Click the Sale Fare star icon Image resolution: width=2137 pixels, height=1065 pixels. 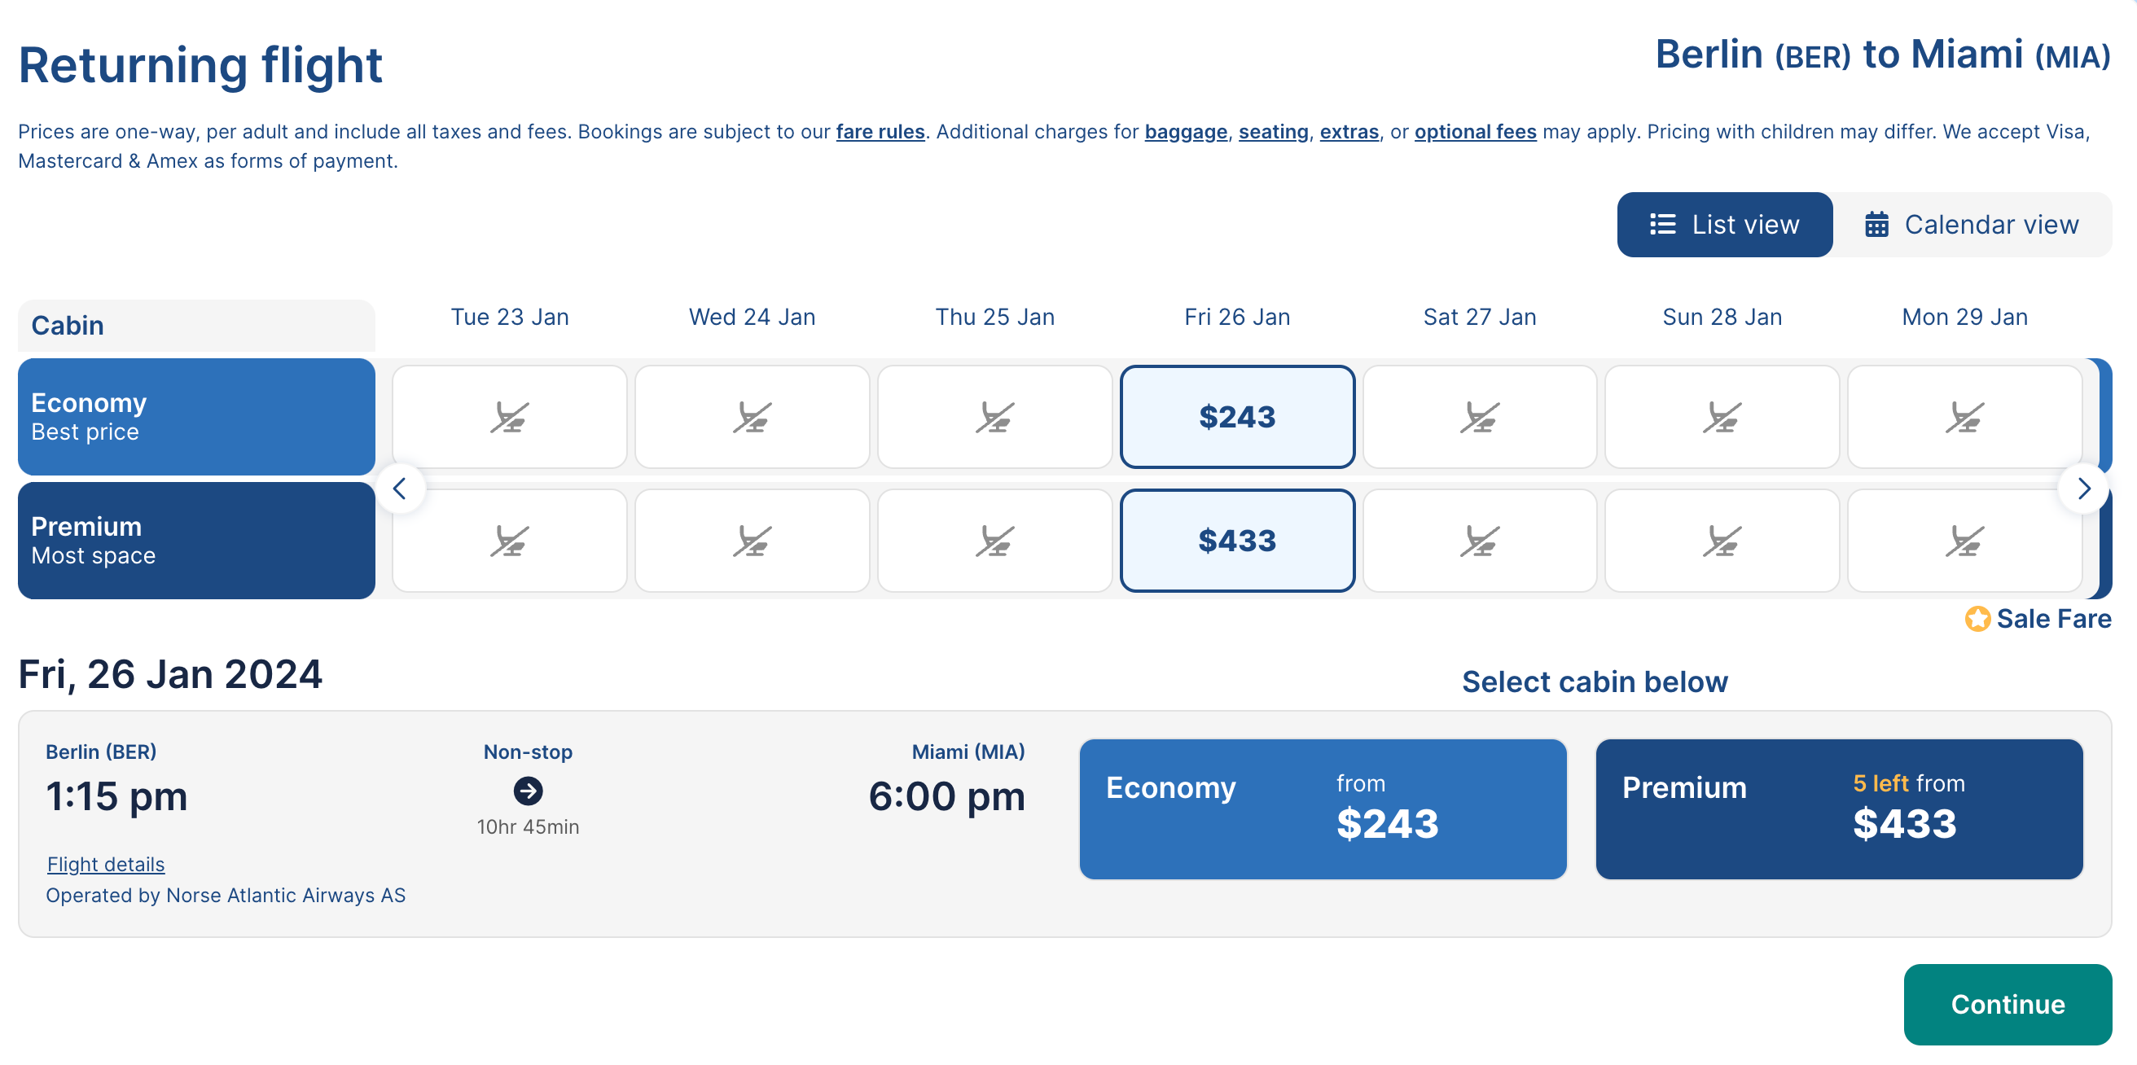click(x=1977, y=619)
